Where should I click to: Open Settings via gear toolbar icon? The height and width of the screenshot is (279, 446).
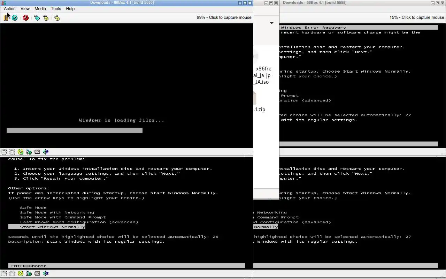57,17
